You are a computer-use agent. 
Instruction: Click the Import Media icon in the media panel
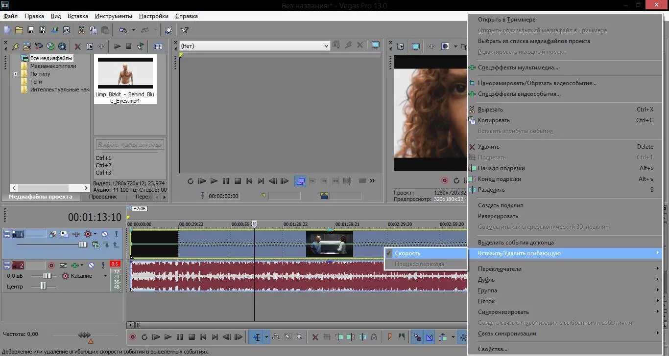pos(26,46)
